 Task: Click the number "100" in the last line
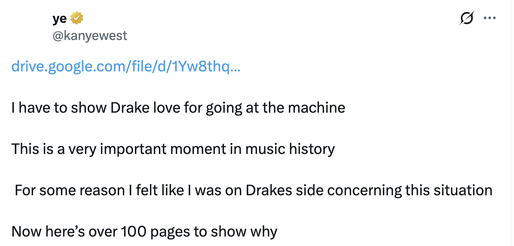(x=134, y=231)
